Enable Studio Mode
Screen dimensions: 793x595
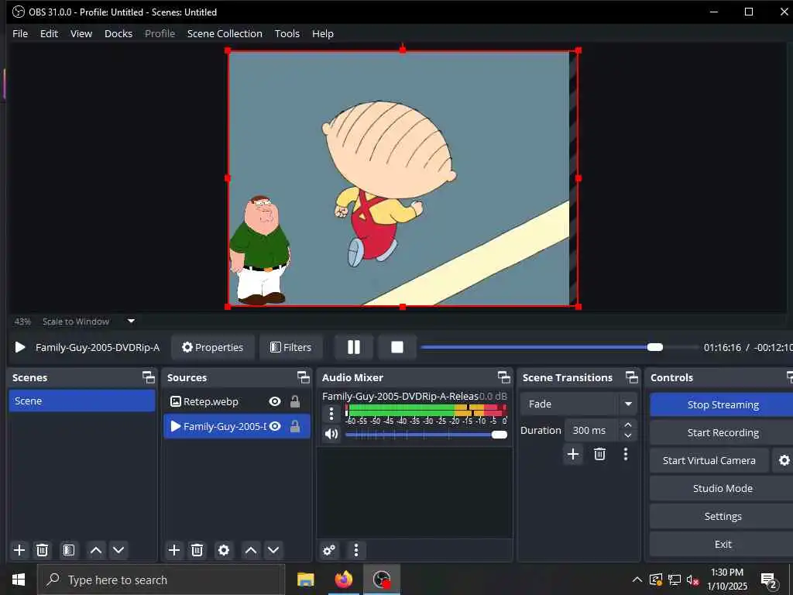pyautogui.click(x=723, y=488)
